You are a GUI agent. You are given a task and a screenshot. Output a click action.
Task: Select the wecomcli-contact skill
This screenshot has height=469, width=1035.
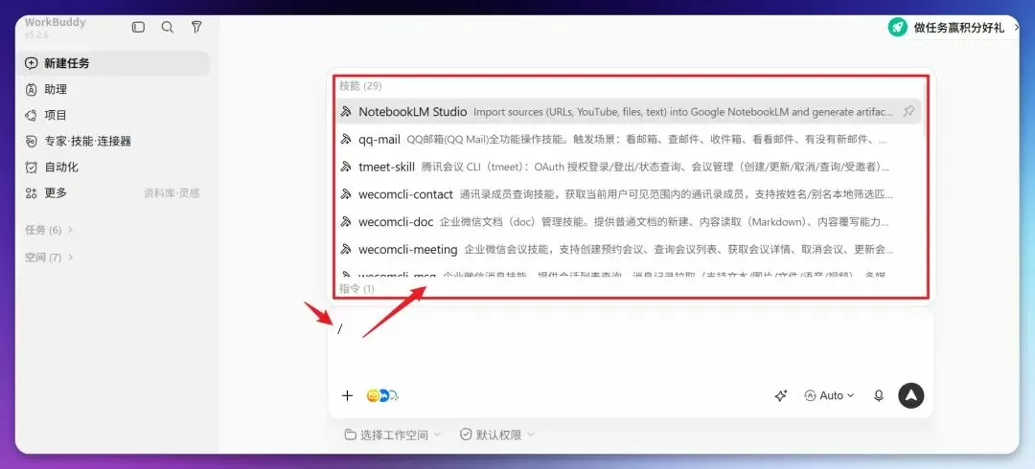[628, 194]
